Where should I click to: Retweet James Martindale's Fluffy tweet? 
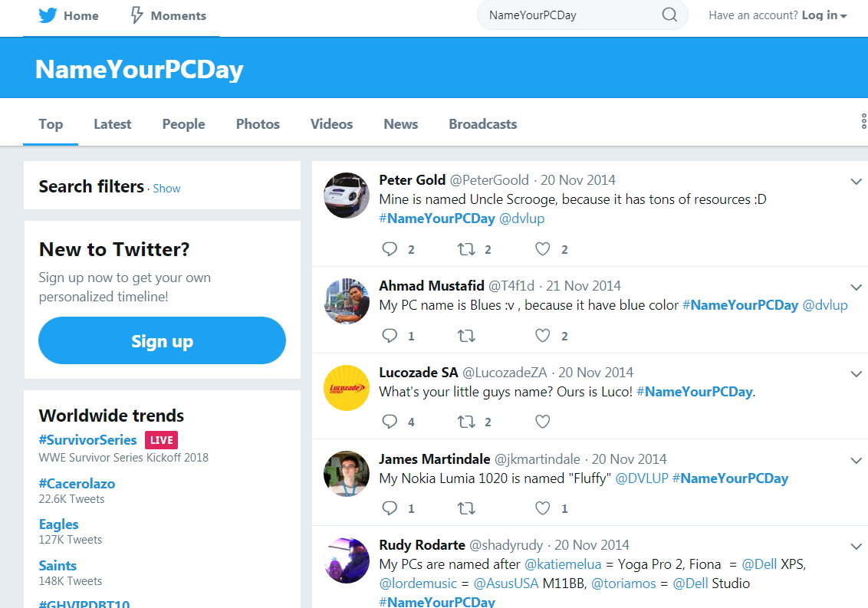tap(466, 508)
